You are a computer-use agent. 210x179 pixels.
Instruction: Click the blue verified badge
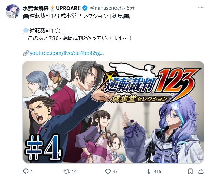pos(85,8)
